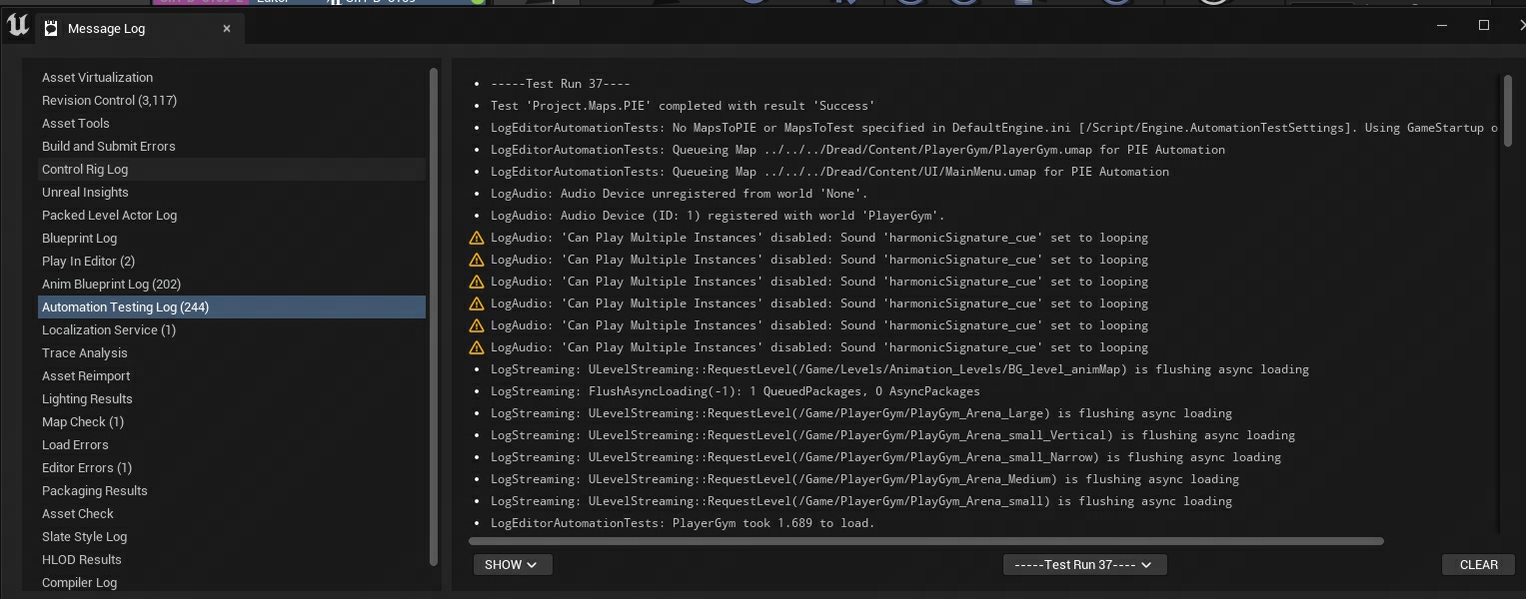The width and height of the screenshot is (1526, 599).
Task: Open the 'Asset Reimport' log
Action: [x=232, y=375]
